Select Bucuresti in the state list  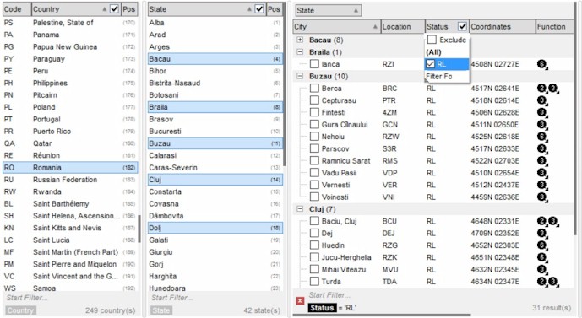[x=215, y=132]
